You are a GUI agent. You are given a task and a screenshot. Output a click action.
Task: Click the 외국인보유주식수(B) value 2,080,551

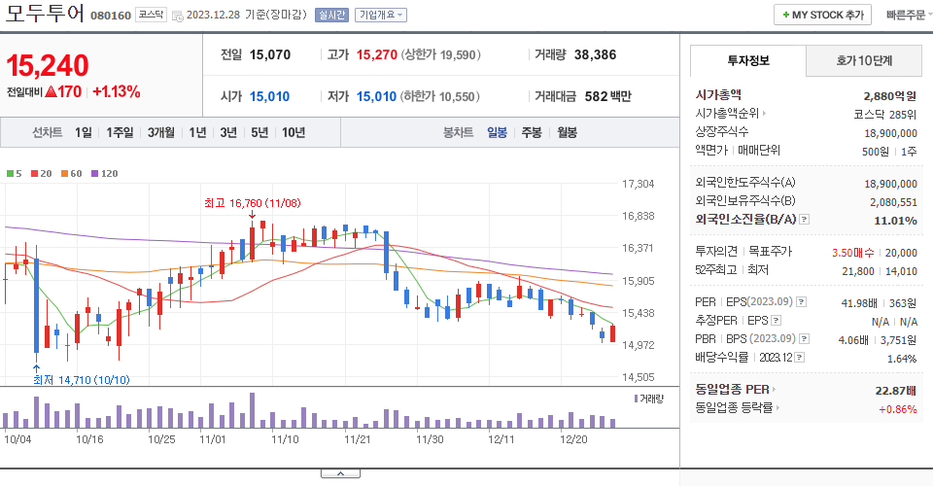893,202
